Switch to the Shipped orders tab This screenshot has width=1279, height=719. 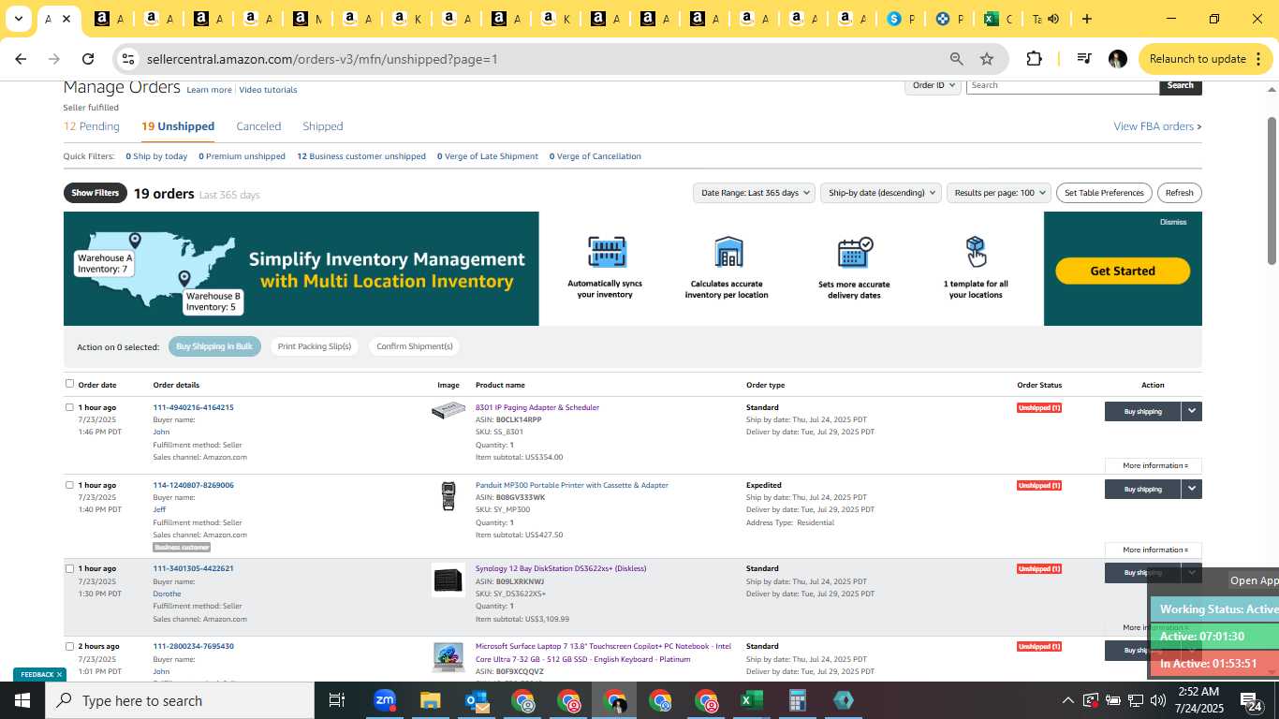(322, 126)
